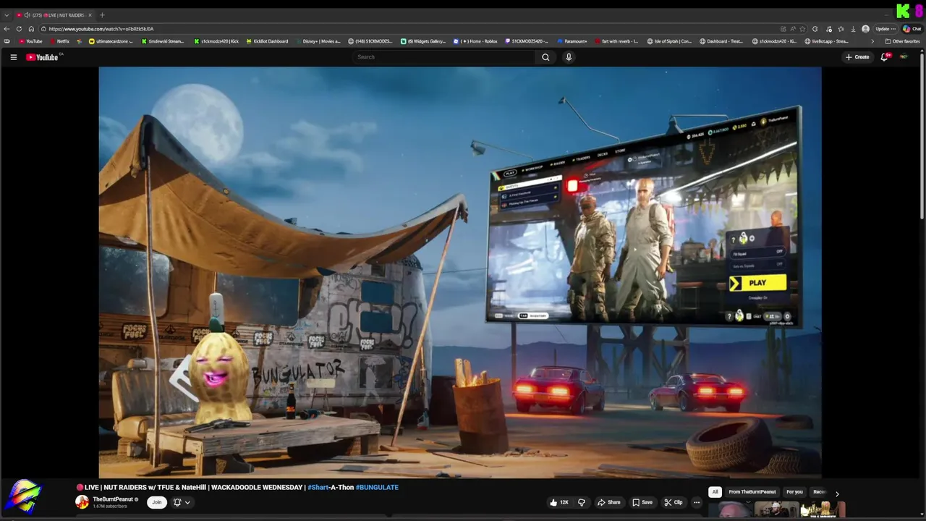
Task: Click the #BUNGULATE hashtag link
Action: pyautogui.click(x=377, y=488)
